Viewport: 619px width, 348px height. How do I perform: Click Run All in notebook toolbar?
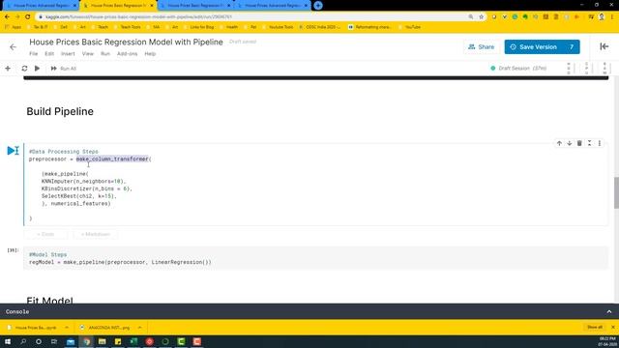[63, 69]
